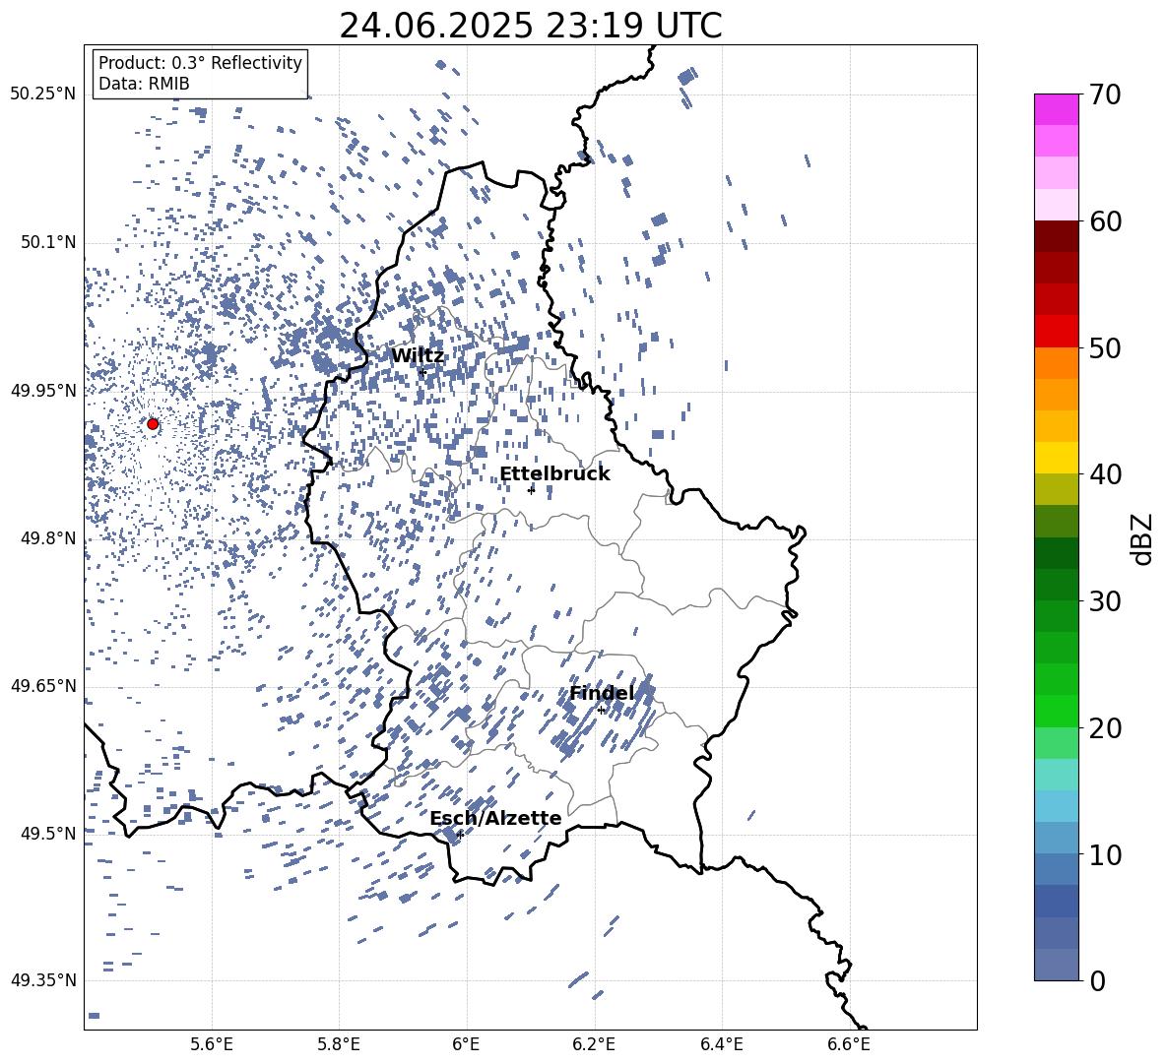The width and height of the screenshot is (1166, 1064).
Task: Click the 49.5°N latitude label
Action: pos(48,833)
